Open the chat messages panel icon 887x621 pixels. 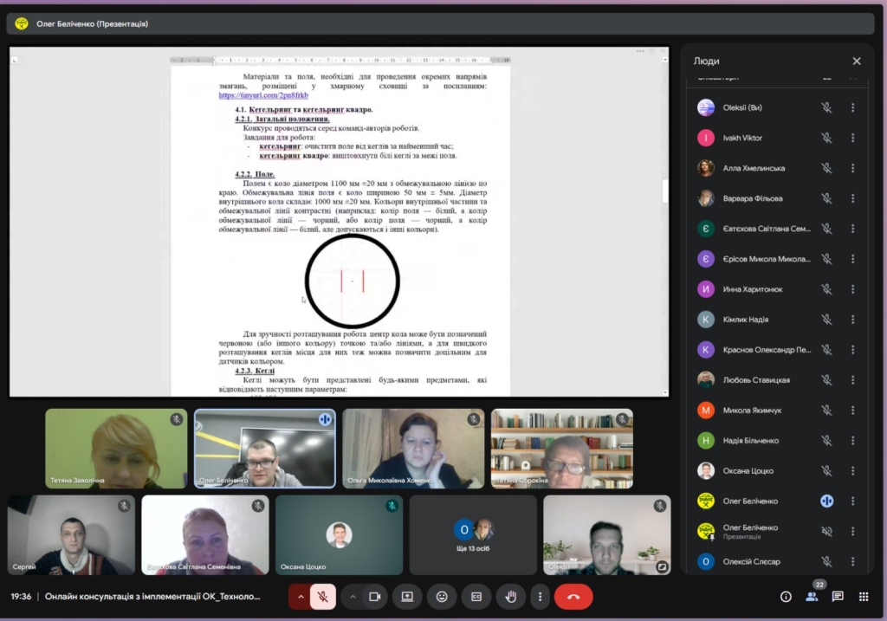(838, 597)
